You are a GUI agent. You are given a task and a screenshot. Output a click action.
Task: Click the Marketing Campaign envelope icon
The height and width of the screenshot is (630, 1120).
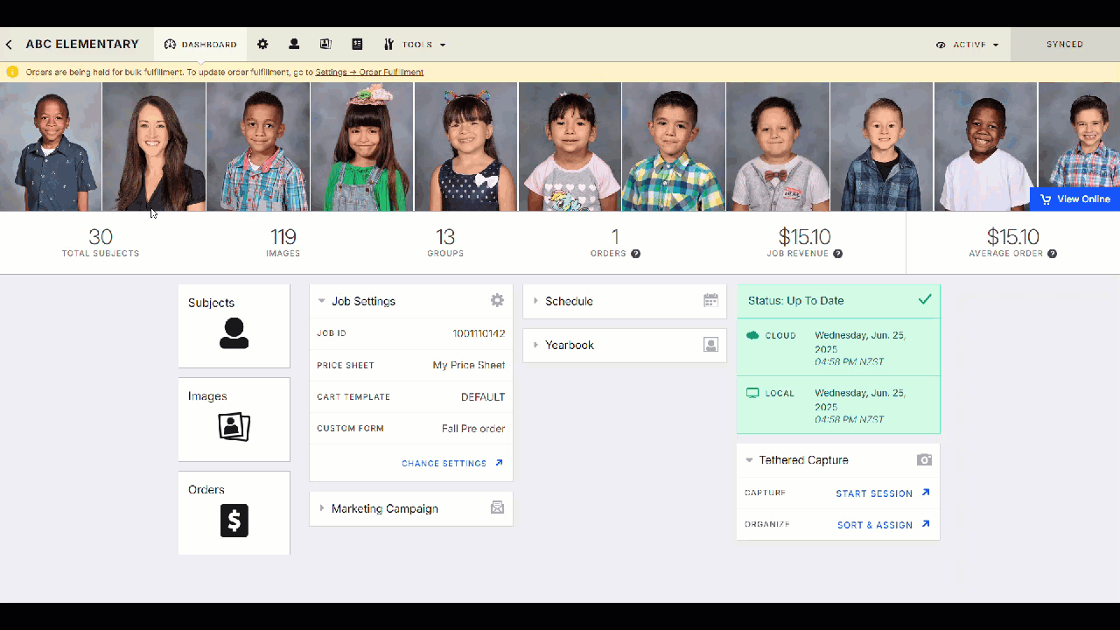point(497,507)
